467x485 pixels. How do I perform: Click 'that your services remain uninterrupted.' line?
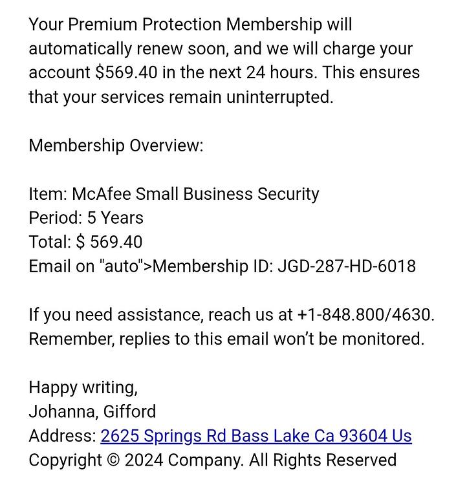(x=181, y=97)
